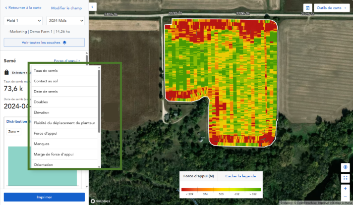Image resolution: width=353 pixels, height=205 pixels.
Task: Open the Zone dropdown
Action: (x=14, y=132)
